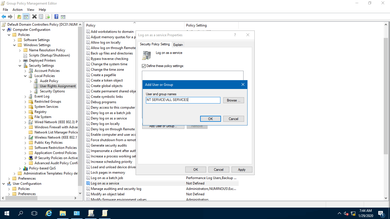Click the speaker volume icon in system tray

point(346,213)
